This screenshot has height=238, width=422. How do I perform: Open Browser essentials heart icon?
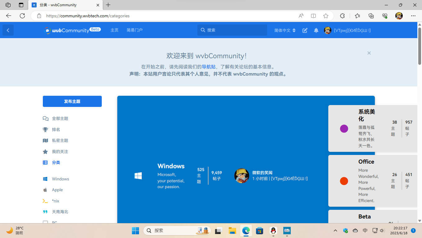click(x=385, y=16)
